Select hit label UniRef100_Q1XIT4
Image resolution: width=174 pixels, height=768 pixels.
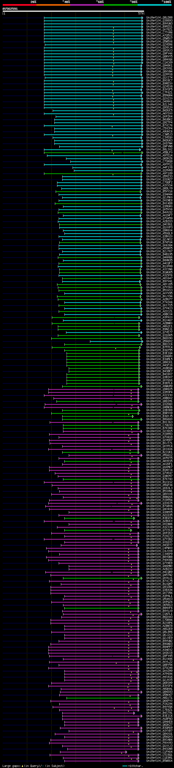(x=159, y=78)
